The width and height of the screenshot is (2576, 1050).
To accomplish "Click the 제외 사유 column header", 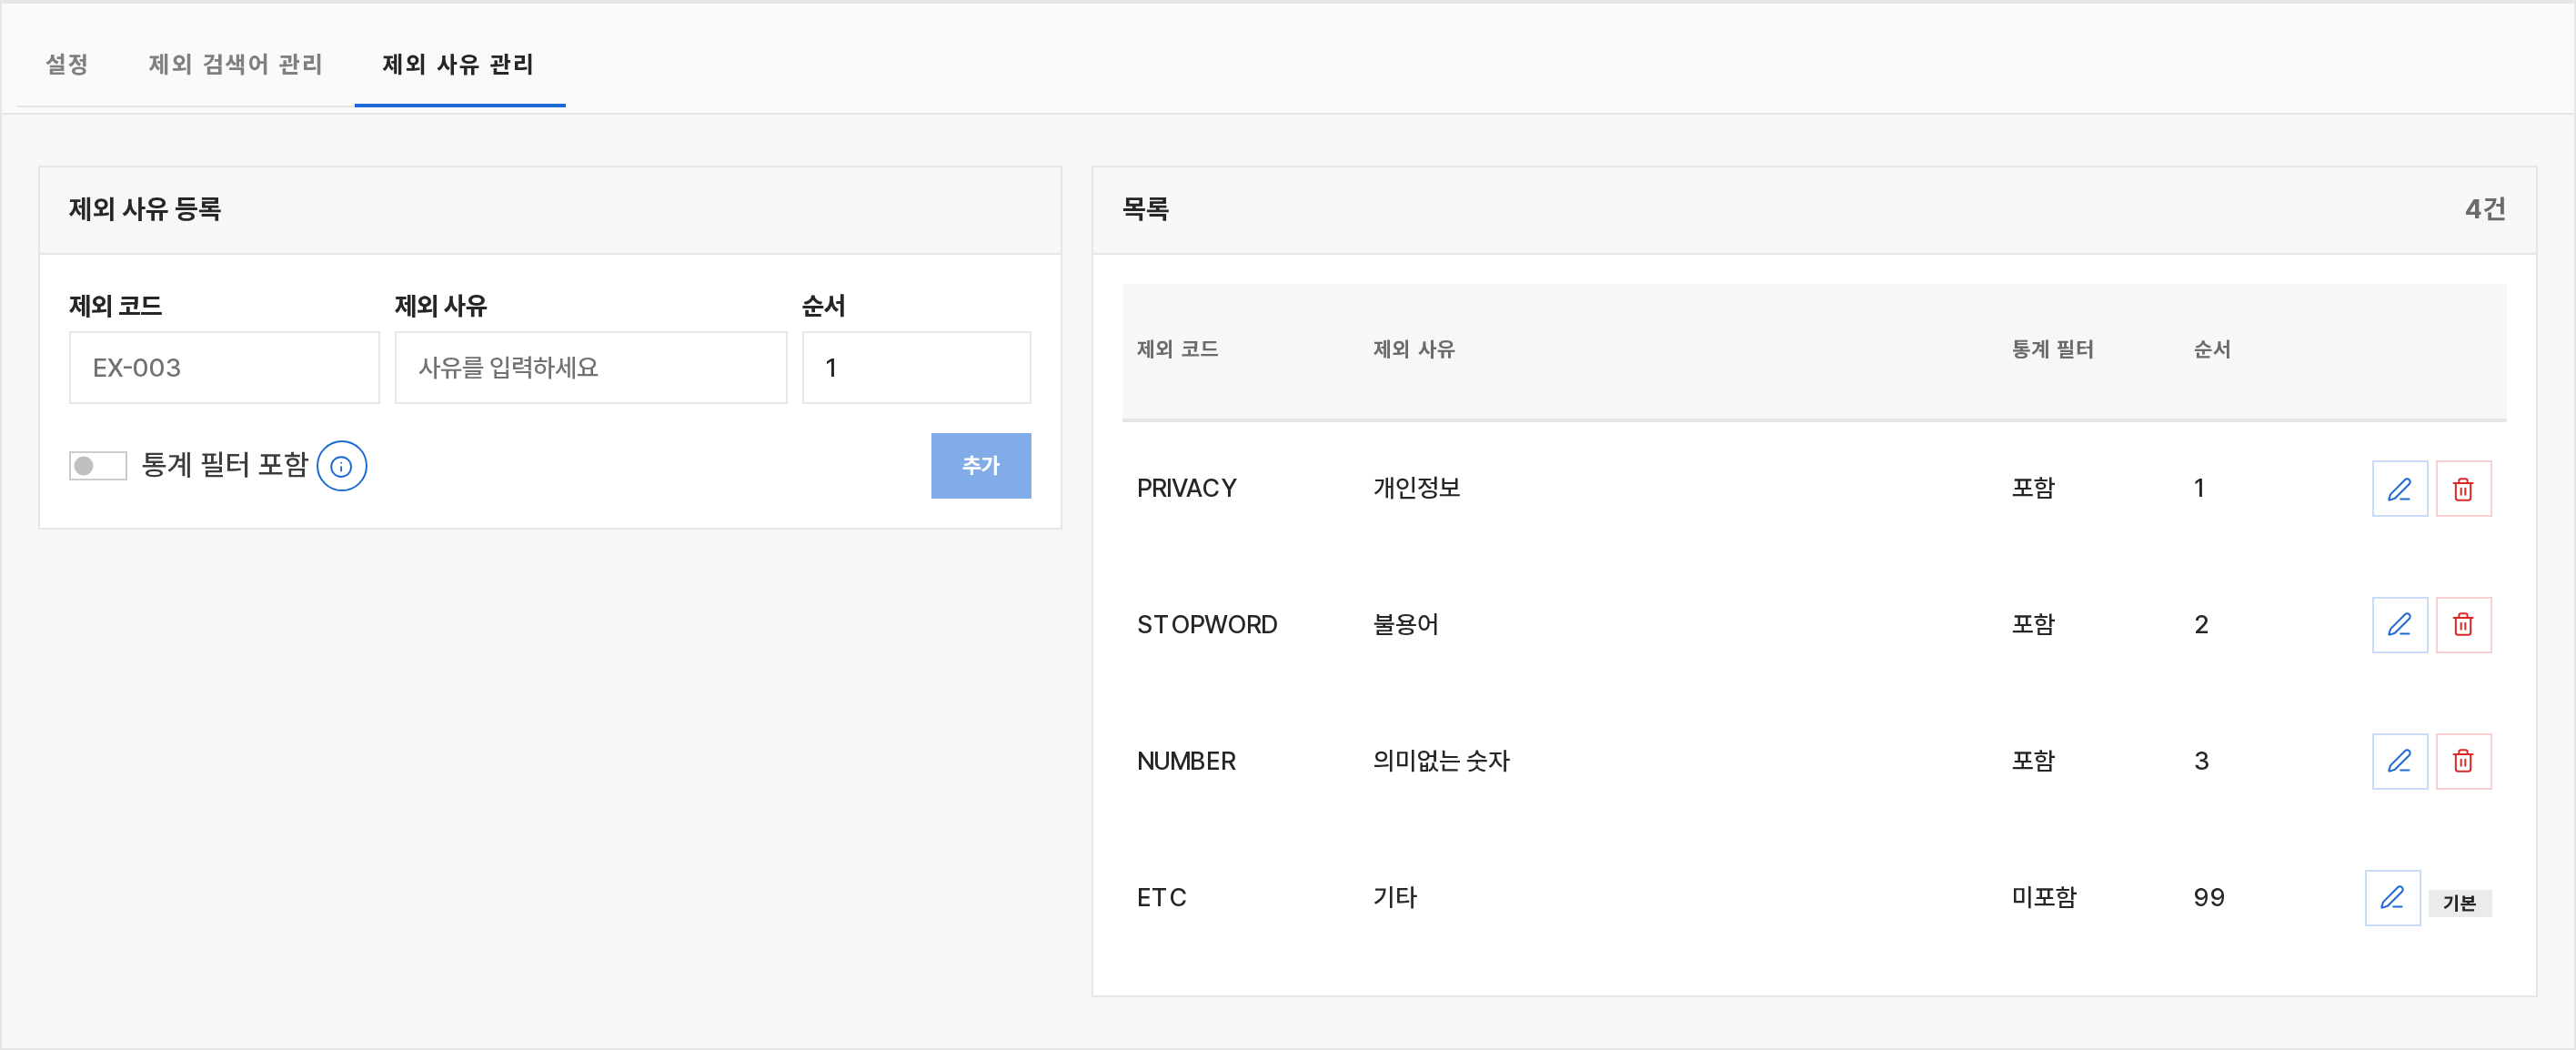I will coord(1413,349).
